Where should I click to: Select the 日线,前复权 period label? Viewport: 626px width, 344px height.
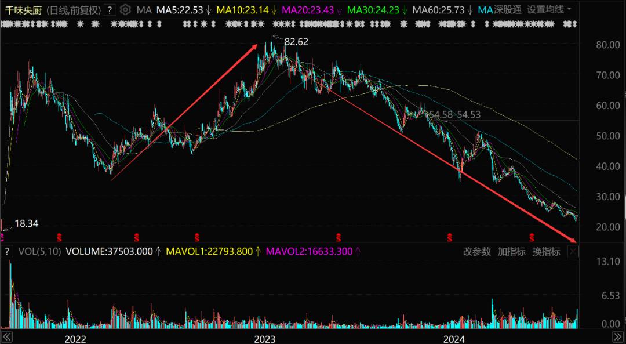click(74, 10)
